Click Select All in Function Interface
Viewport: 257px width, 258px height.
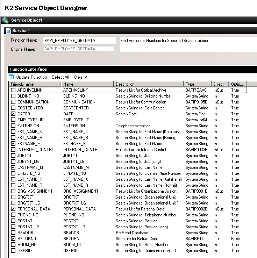pos(60,77)
